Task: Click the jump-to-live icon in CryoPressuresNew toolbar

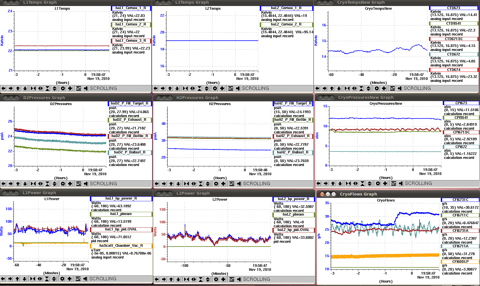Action: coord(401,184)
